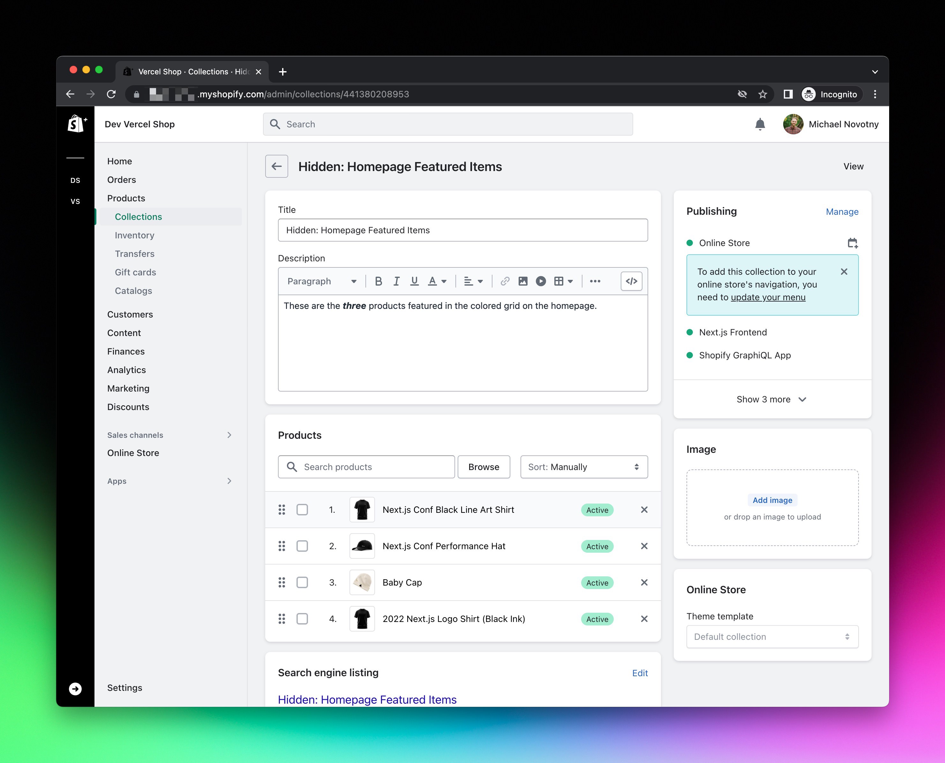Viewport: 945px width, 763px height.
Task: Select the Next.js Conf Performance Hat checkbox
Action: (303, 546)
